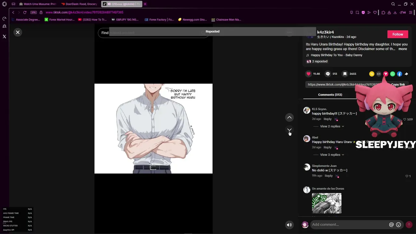The height and width of the screenshot is (234, 416).
Task: Mute the TikTok tab via speaker icon
Action: pyautogui.click(x=110, y=4)
